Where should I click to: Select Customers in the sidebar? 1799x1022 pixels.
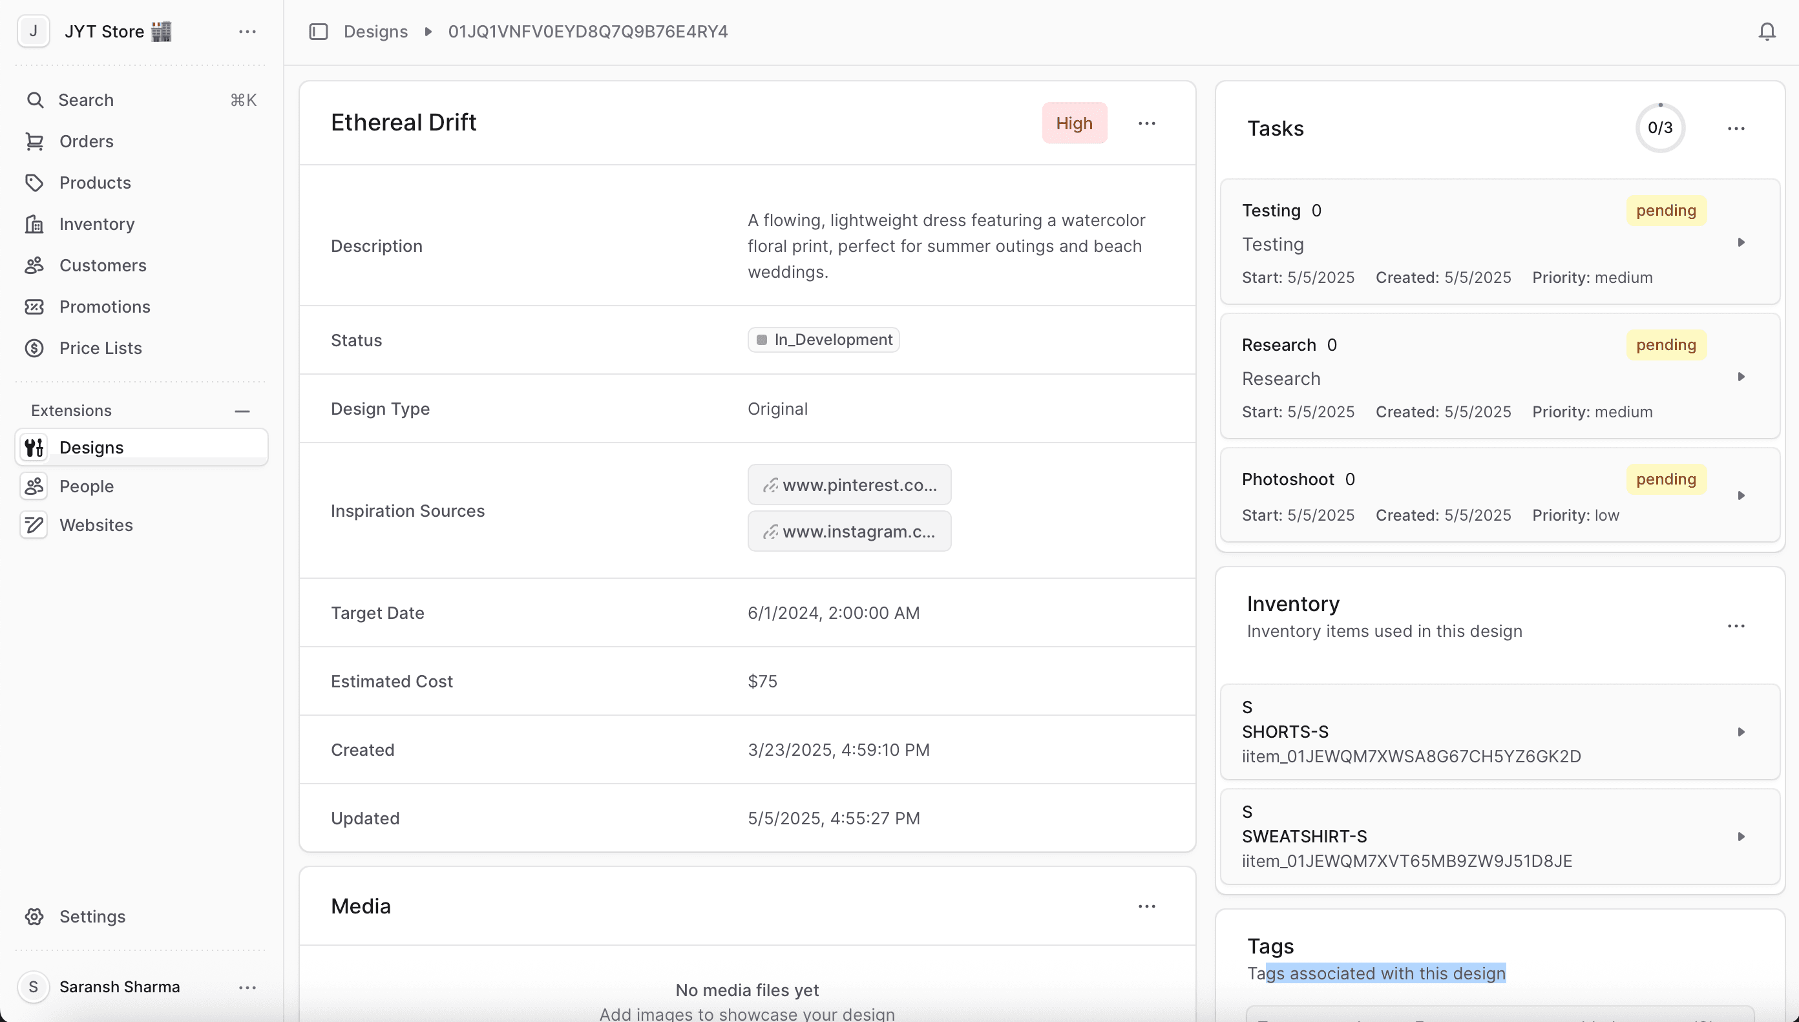(x=103, y=266)
